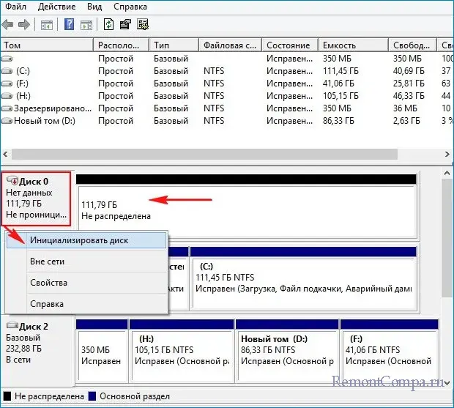
Task: Select the unallocated 111,79 ГБ region
Action: click(x=245, y=210)
